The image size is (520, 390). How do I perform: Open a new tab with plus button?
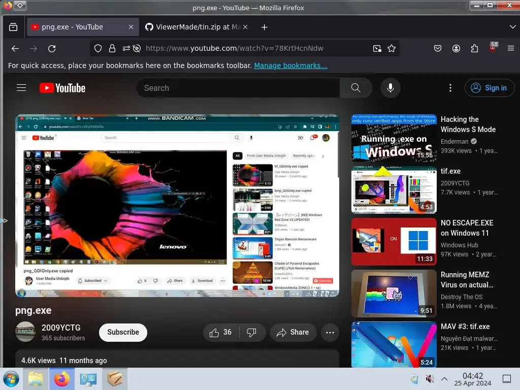click(x=264, y=27)
